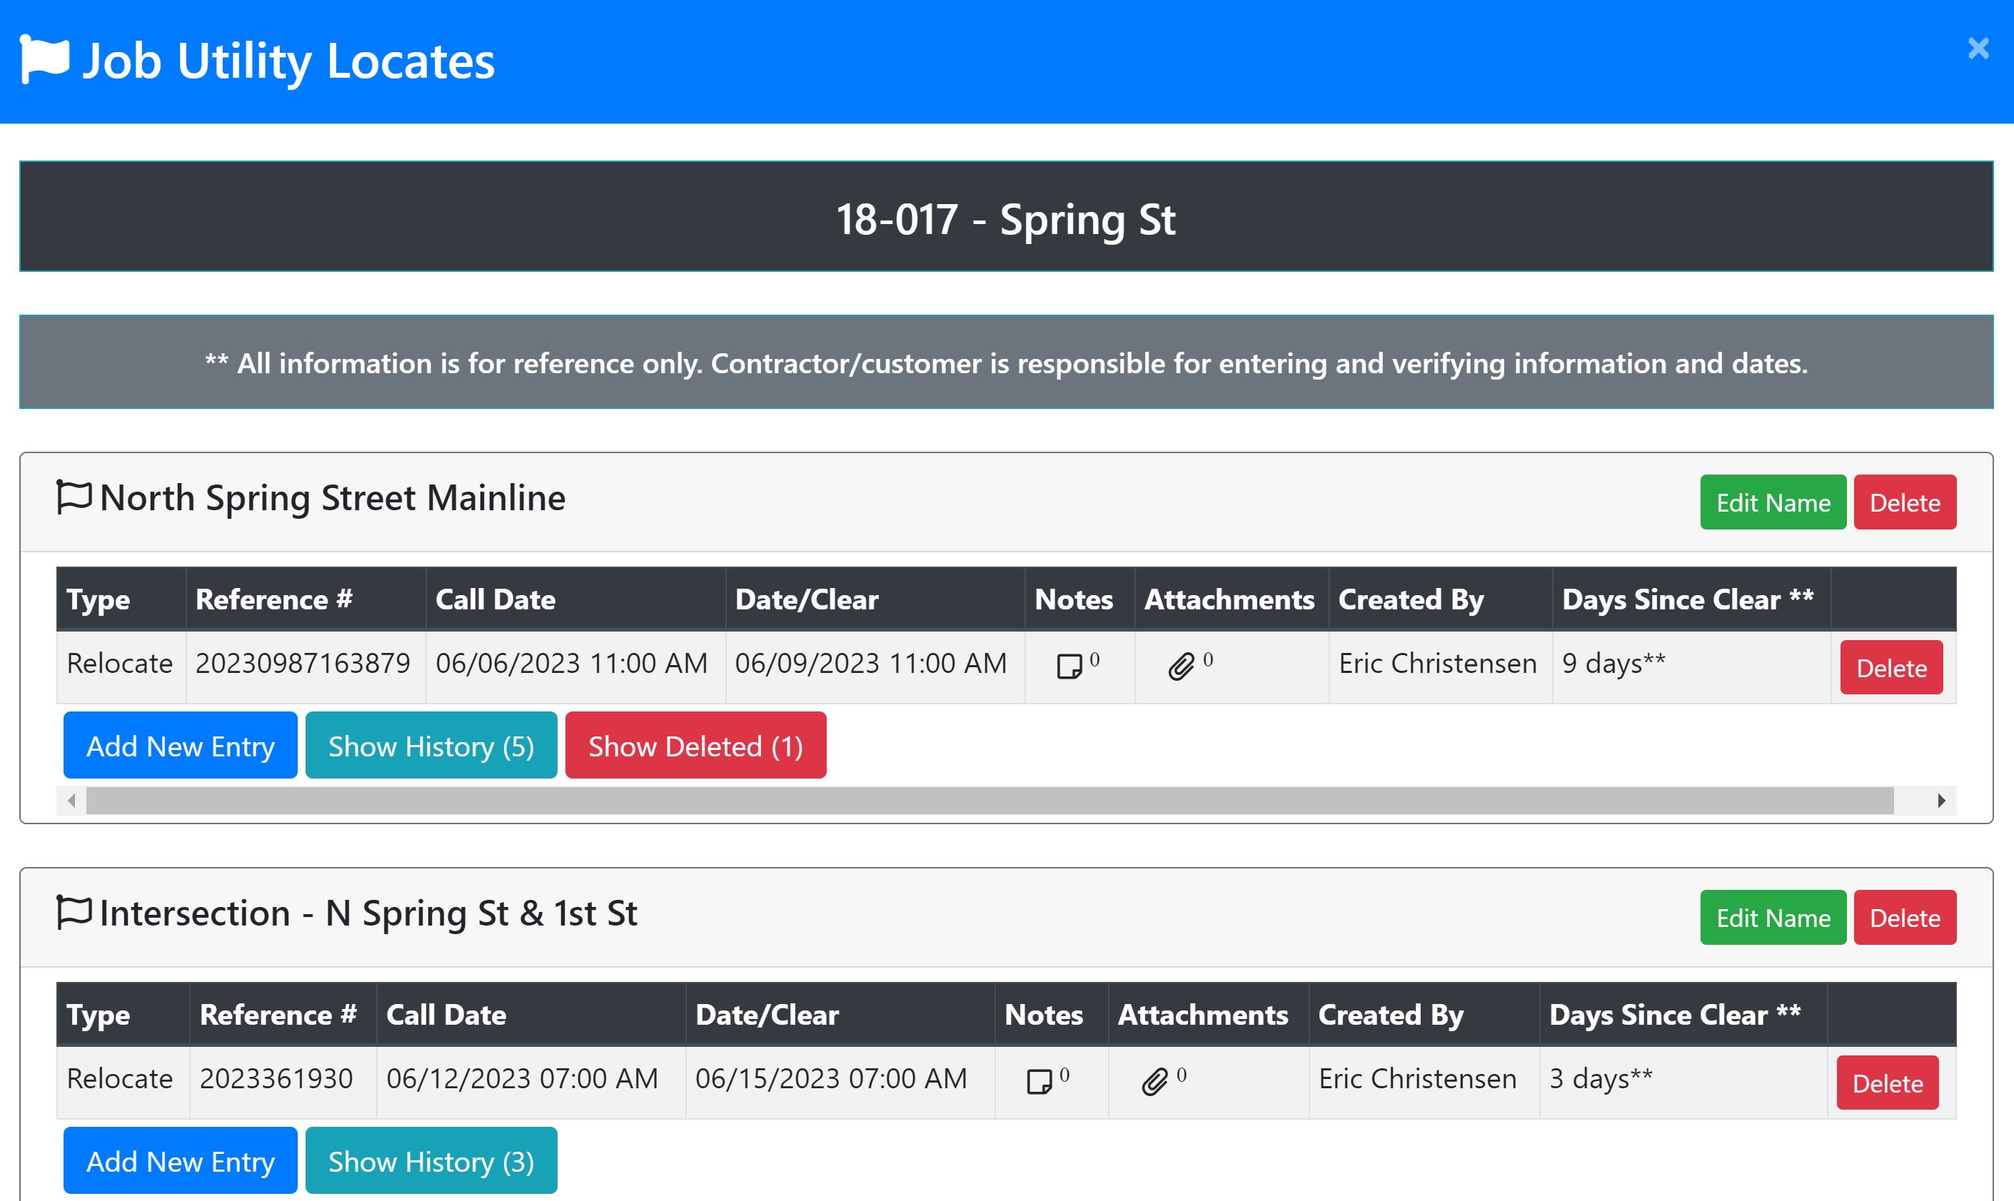Image resolution: width=2014 pixels, height=1201 pixels.
Task: Delete the 3 days relocate entry row
Action: click(x=1887, y=1083)
